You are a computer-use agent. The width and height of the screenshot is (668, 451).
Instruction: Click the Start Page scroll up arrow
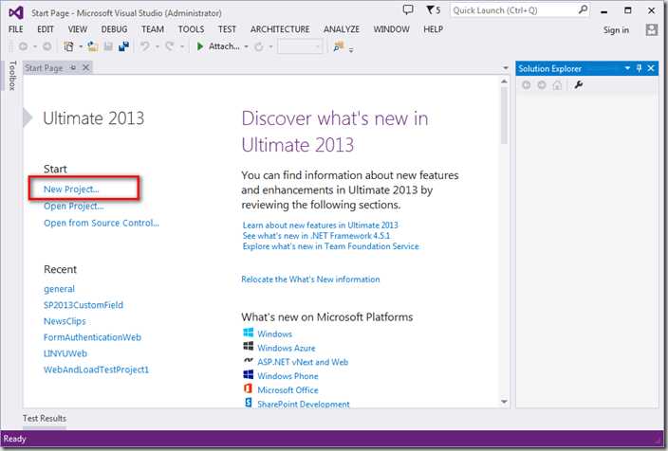[505, 81]
